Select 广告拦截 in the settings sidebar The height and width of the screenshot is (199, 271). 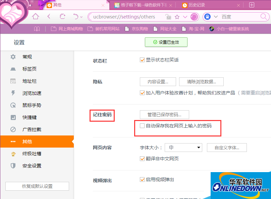(x=32, y=129)
